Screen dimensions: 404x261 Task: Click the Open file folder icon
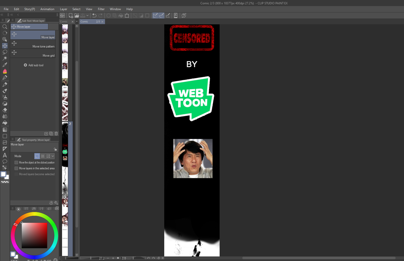click(x=77, y=15)
